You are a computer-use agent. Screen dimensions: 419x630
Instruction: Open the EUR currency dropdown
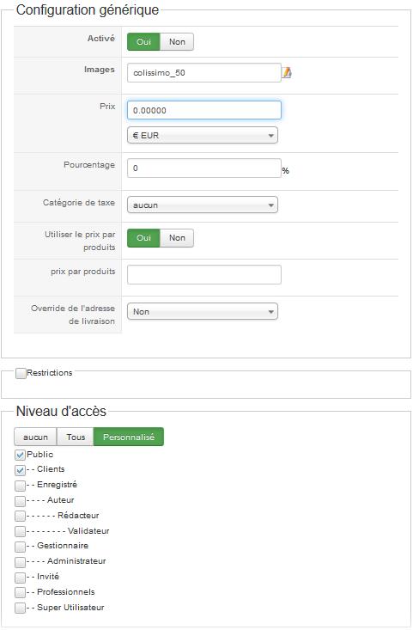(203, 136)
